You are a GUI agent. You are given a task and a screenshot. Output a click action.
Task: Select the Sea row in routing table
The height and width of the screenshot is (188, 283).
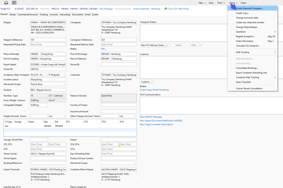click(x=7, y=126)
